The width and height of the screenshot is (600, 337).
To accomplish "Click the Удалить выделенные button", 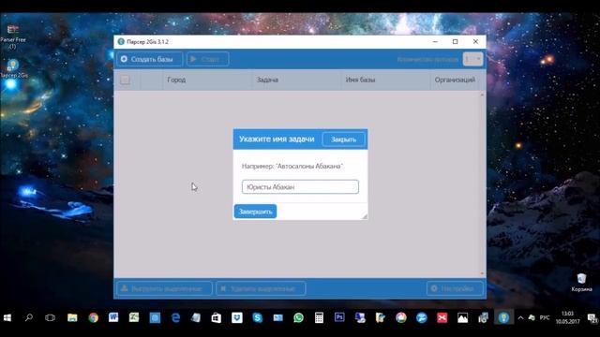I will 261,288.
